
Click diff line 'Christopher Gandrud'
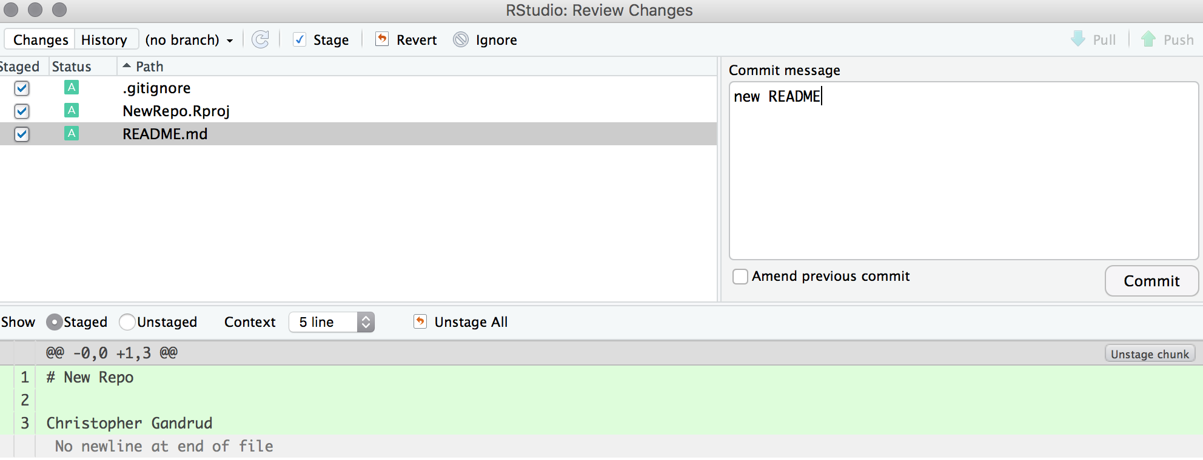129,423
